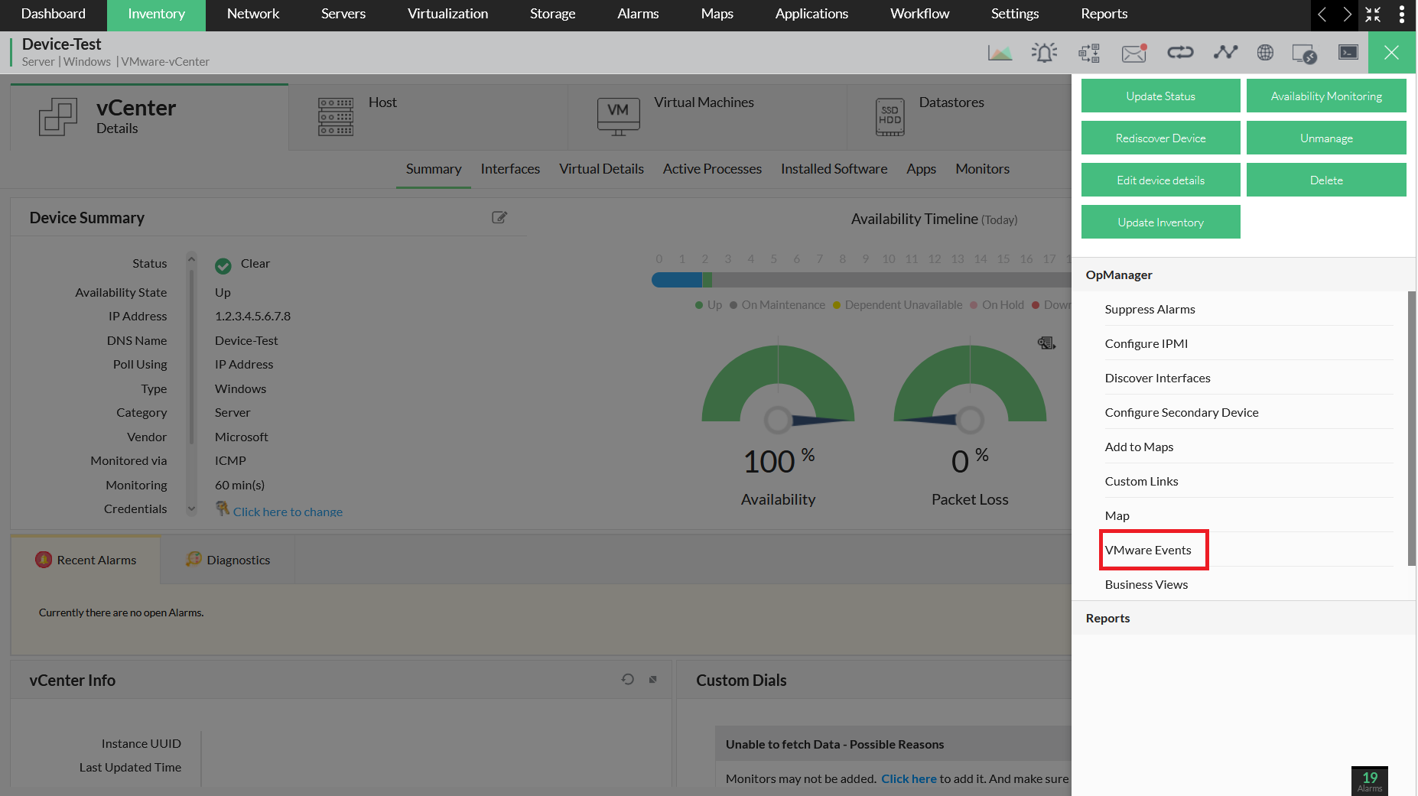The height and width of the screenshot is (796, 1418).
Task: Click the blue segment of Availability Timeline bar
Action: (x=677, y=280)
